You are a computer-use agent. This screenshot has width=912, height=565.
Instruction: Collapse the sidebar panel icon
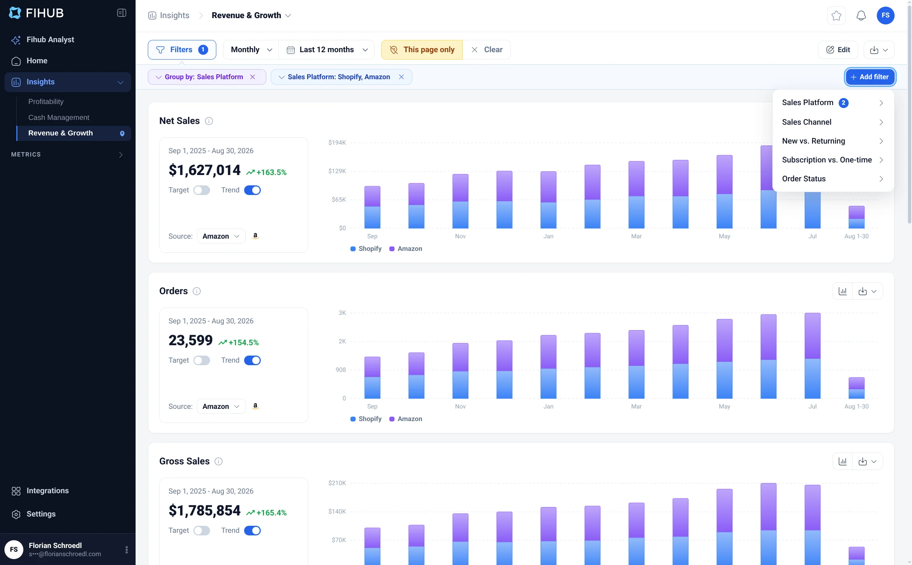point(122,13)
